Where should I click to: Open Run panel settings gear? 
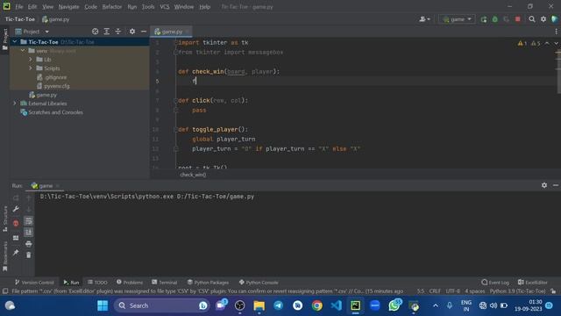tap(544, 185)
